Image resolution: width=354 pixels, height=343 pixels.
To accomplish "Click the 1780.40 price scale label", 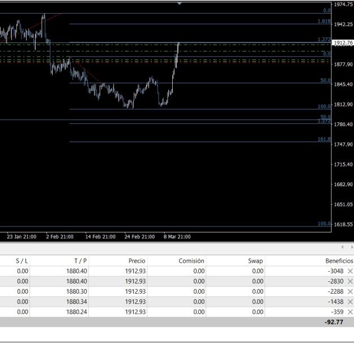I will [x=343, y=125].
